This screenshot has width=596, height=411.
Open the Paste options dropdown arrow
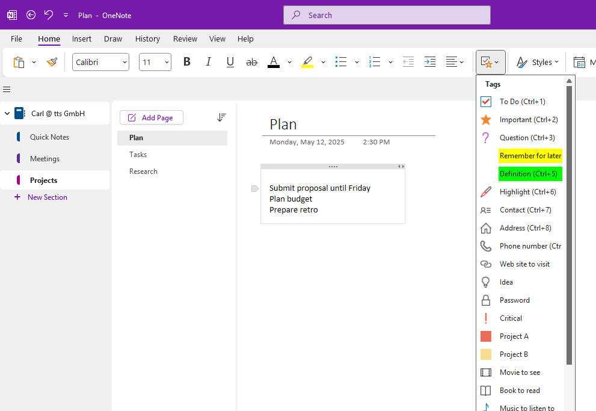(x=34, y=62)
